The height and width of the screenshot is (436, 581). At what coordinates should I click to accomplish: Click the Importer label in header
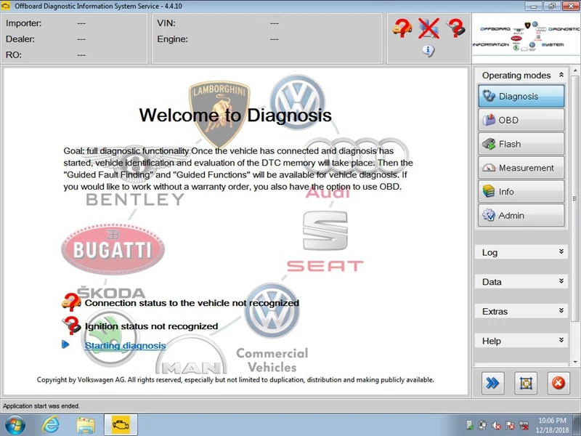pos(24,23)
